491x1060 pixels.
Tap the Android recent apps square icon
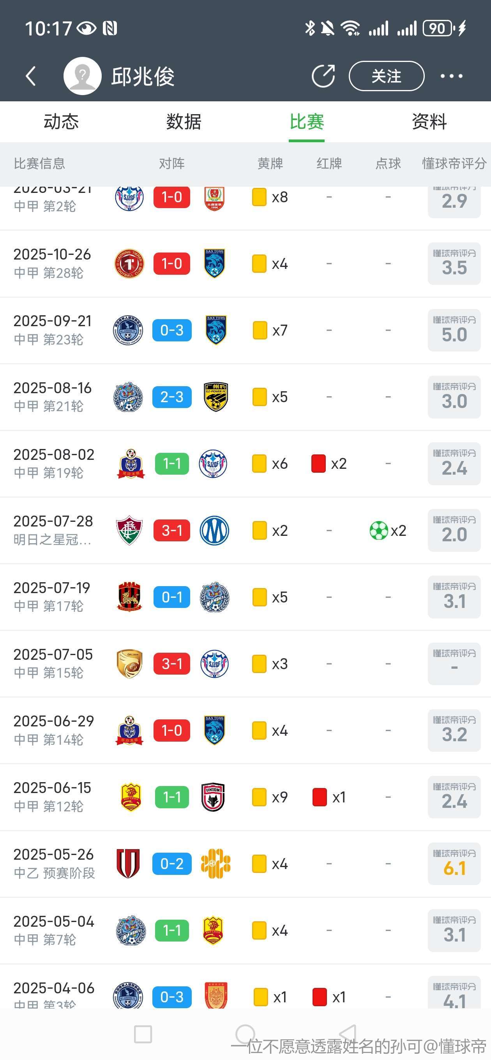tap(143, 1034)
